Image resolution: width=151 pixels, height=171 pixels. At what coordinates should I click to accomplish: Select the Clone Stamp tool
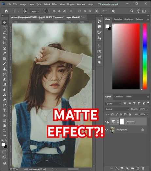tap(4, 69)
